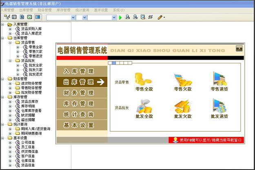
Task: Click the folder icon beside 期间销售查询
Action: point(18,133)
